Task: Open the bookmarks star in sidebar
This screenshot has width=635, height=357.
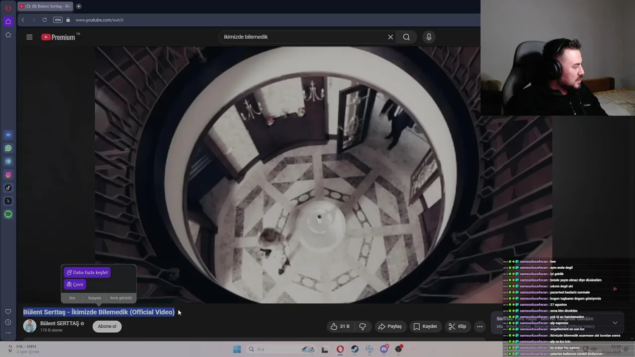Action: pos(8,35)
